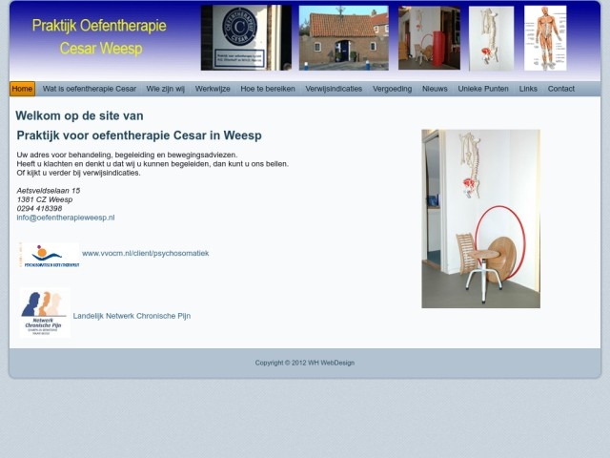Viewport: 610px width, 458px height.
Task: Click the Cesar logo sign header photo
Action: (x=246, y=38)
